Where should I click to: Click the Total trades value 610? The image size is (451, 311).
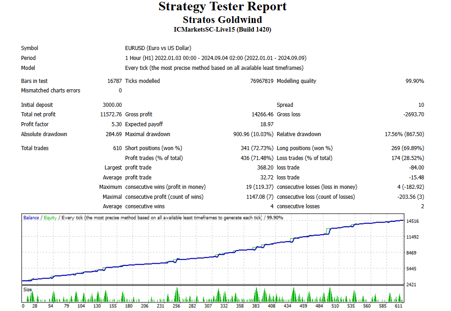point(117,148)
